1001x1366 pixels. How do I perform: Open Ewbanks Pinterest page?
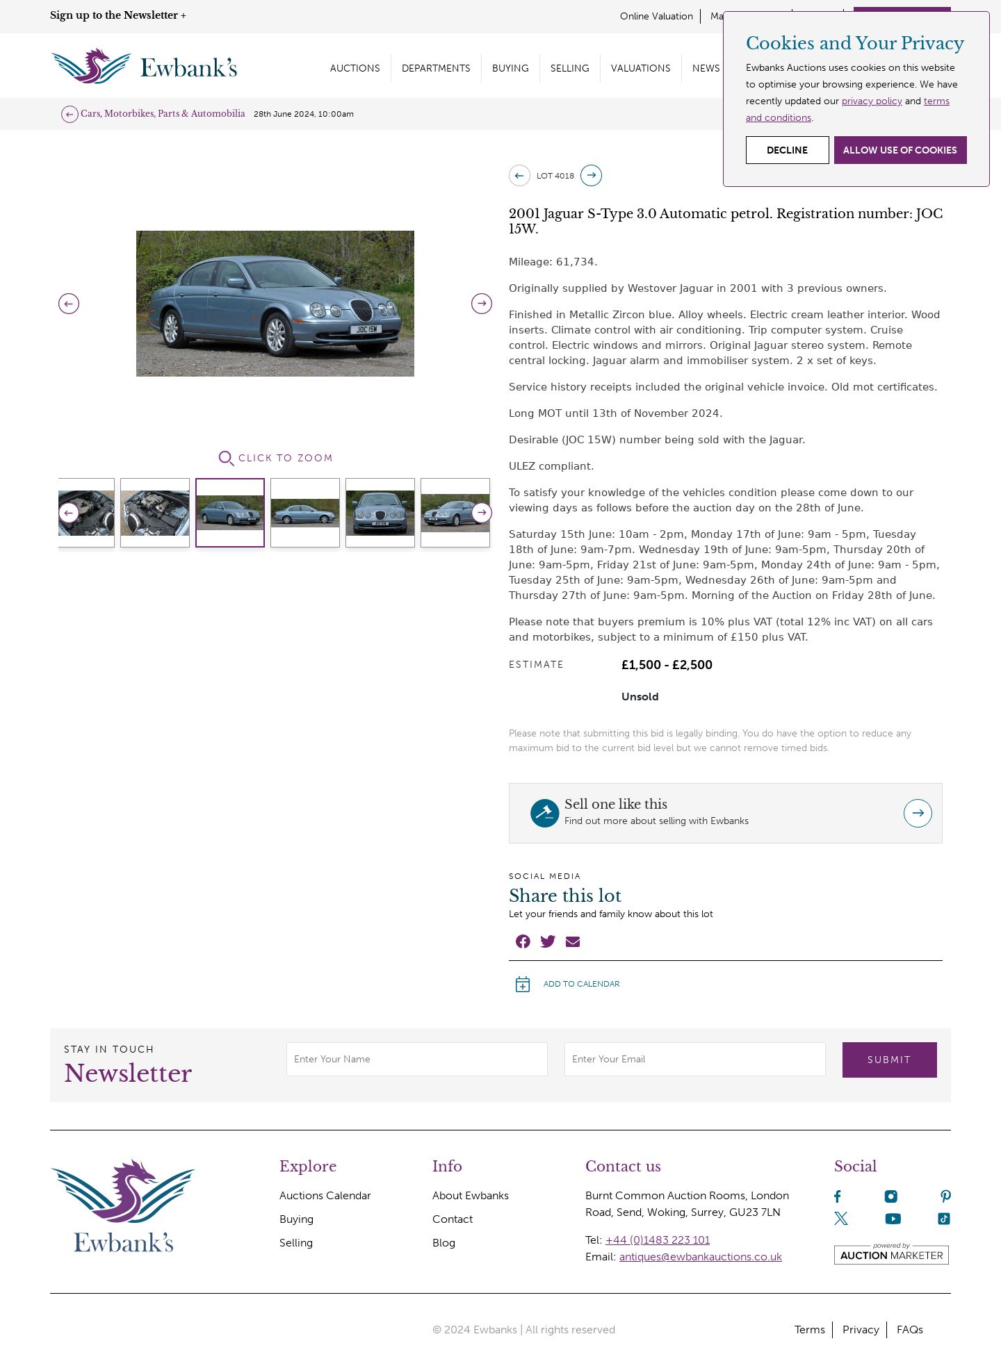coord(945,1196)
